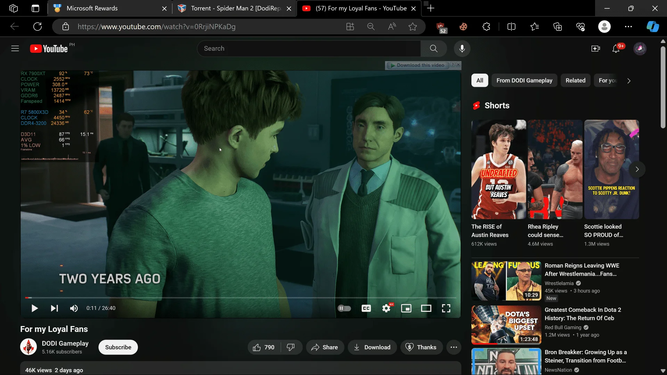Open the Extensions puzzle icon
This screenshot has height=375, width=667.
point(486,27)
